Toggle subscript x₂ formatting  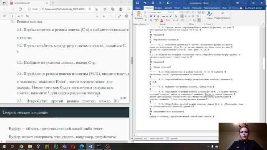click(167, 16)
